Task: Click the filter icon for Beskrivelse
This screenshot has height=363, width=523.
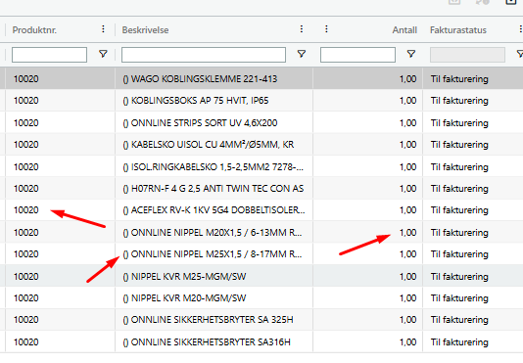Action: coord(302,54)
